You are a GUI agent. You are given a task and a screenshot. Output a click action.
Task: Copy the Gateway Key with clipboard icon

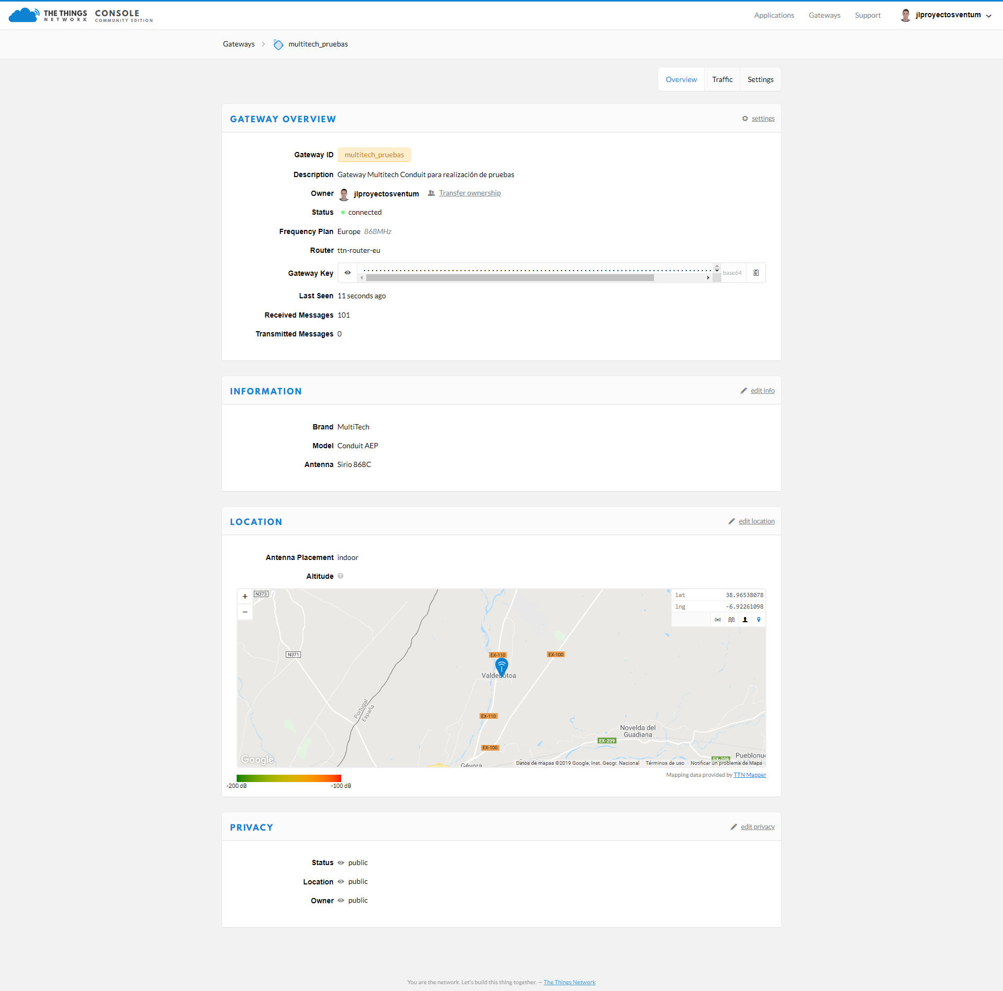coord(756,273)
